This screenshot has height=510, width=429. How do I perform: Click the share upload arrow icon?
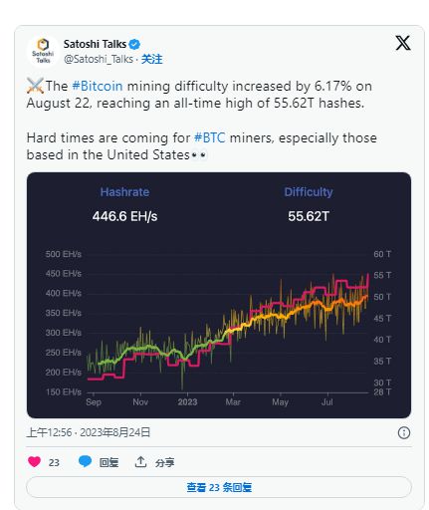[x=140, y=461]
